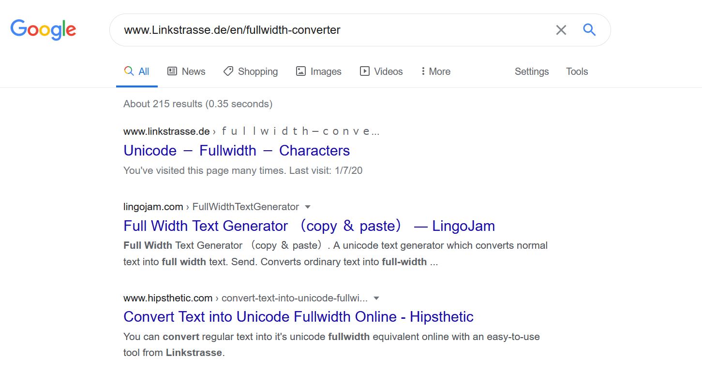This screenshot has height=384, width=702.
Task: Select the All results tab
Action: tap(137, 71)
